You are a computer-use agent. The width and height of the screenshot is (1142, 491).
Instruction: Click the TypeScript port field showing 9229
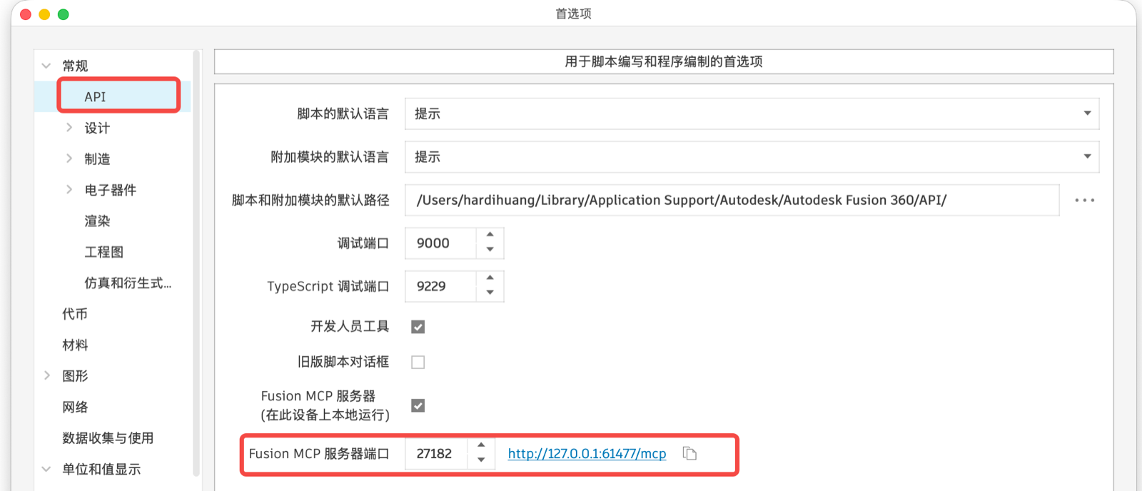(440, 286)
